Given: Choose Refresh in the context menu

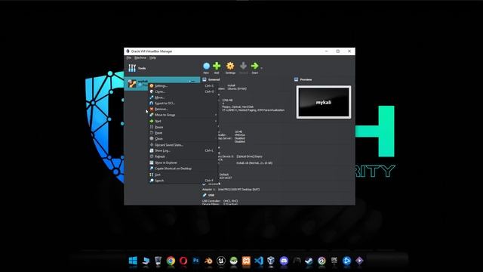Looking at the screenshot, I should pos(183,156).
